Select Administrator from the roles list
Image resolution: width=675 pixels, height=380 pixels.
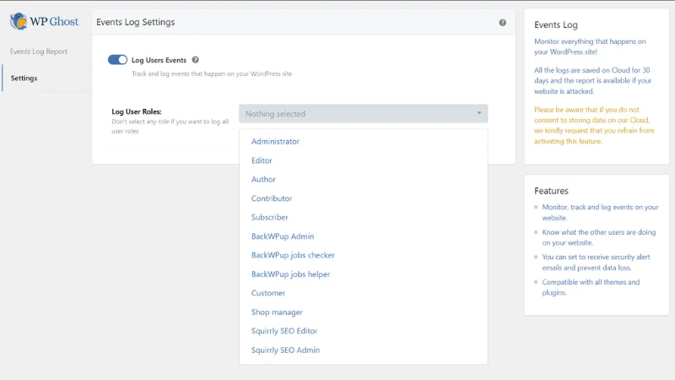275,142
